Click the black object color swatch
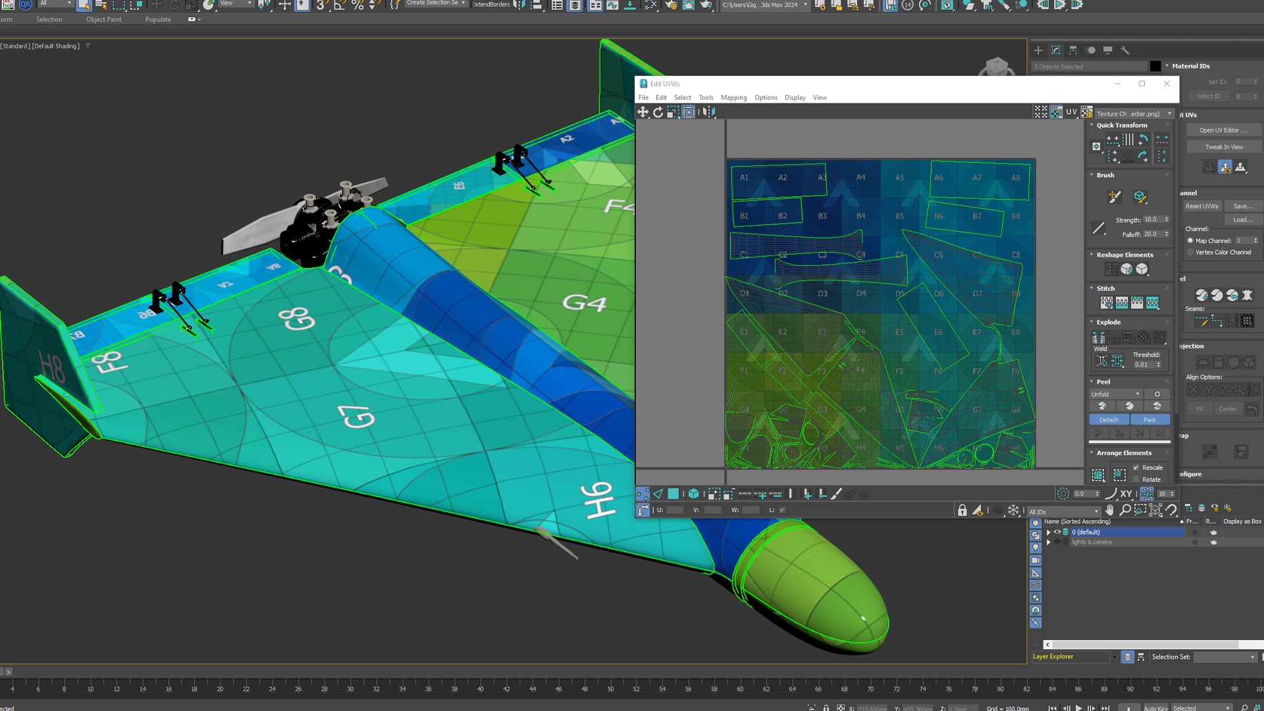The image size is (1264, 711). pos(1155,66)
